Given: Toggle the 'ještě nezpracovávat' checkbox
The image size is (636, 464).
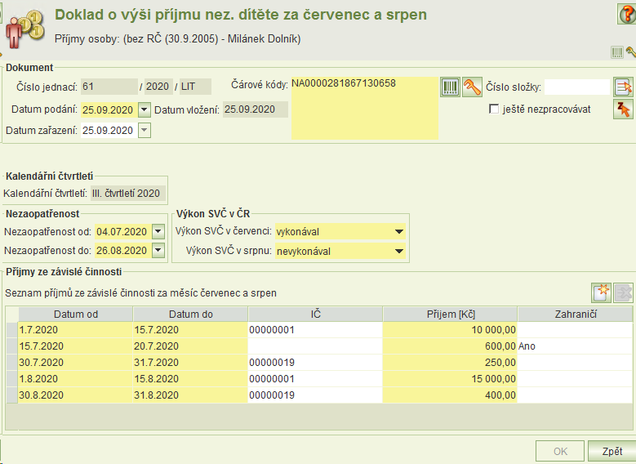Looking at the screenshot, I should point(494,109).
